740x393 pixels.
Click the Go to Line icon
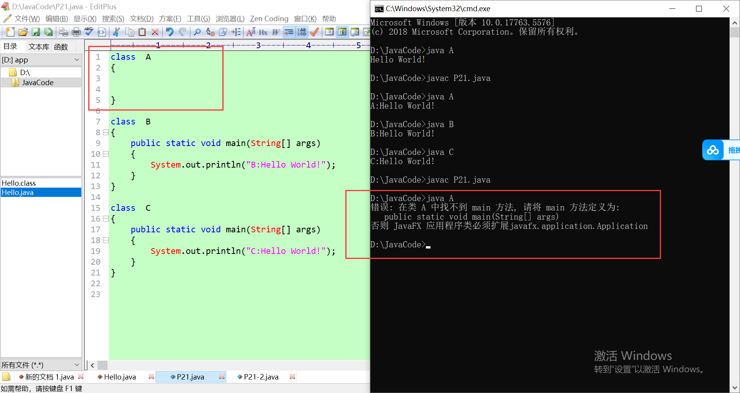tap(236, 32)
